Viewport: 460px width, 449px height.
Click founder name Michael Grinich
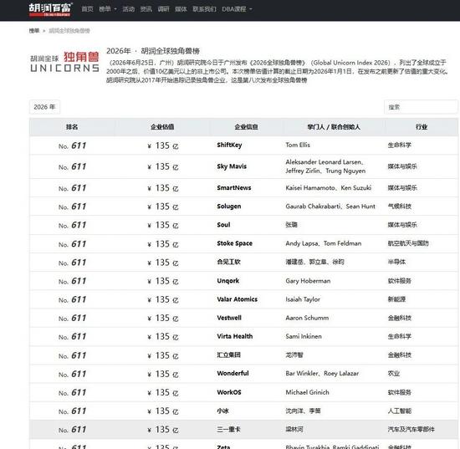[x=307, y=392]
